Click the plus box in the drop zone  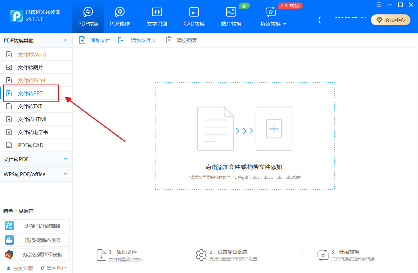[274, 129]
